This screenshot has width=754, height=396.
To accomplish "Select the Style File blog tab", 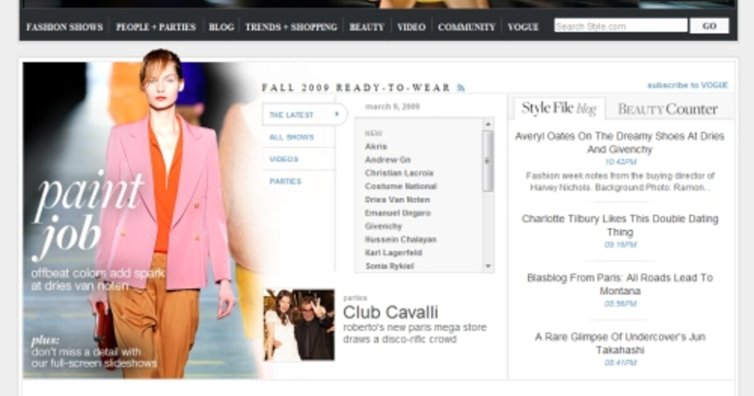I will pos(559,109).
